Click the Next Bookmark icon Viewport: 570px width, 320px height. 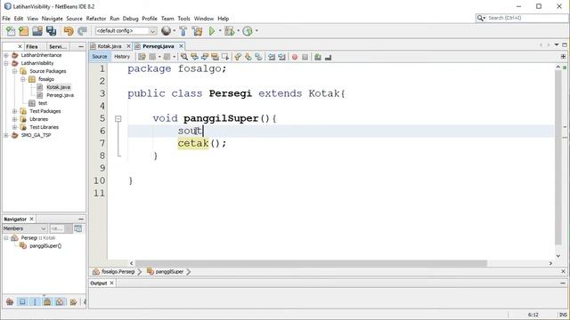click(x=248, y=57)
